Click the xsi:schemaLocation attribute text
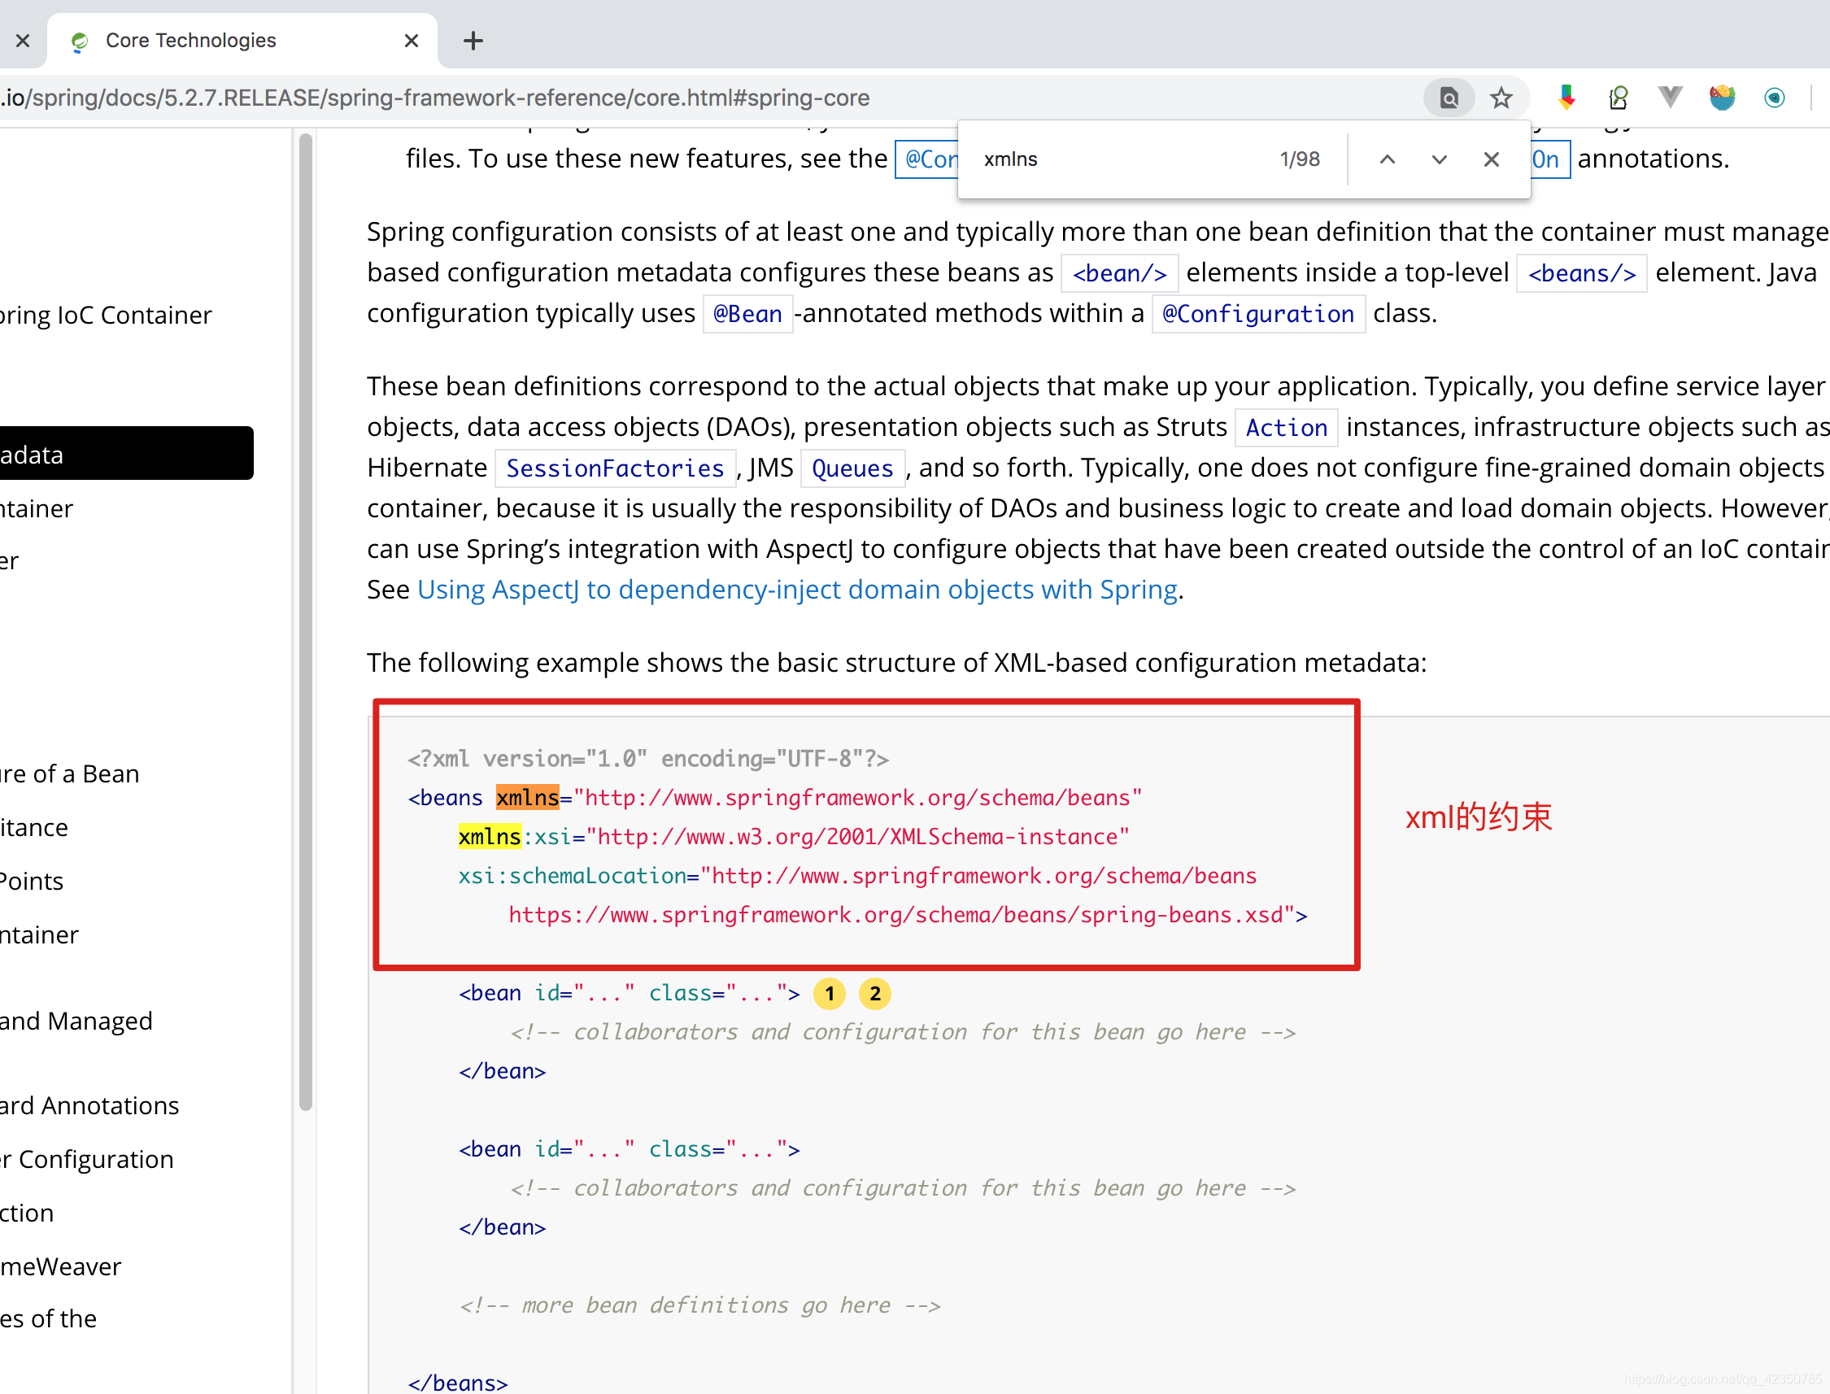 573,876
